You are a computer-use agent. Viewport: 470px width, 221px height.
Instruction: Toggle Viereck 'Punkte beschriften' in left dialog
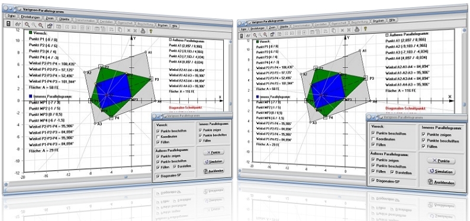[157, 131]
